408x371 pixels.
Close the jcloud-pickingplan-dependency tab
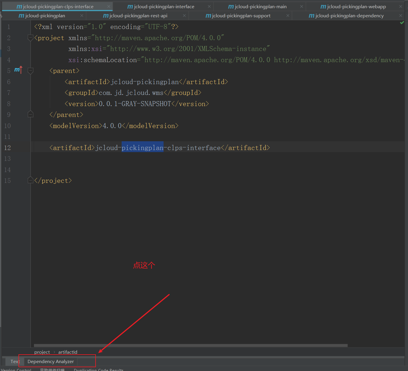pyautogui.click(x=401, y=16)
